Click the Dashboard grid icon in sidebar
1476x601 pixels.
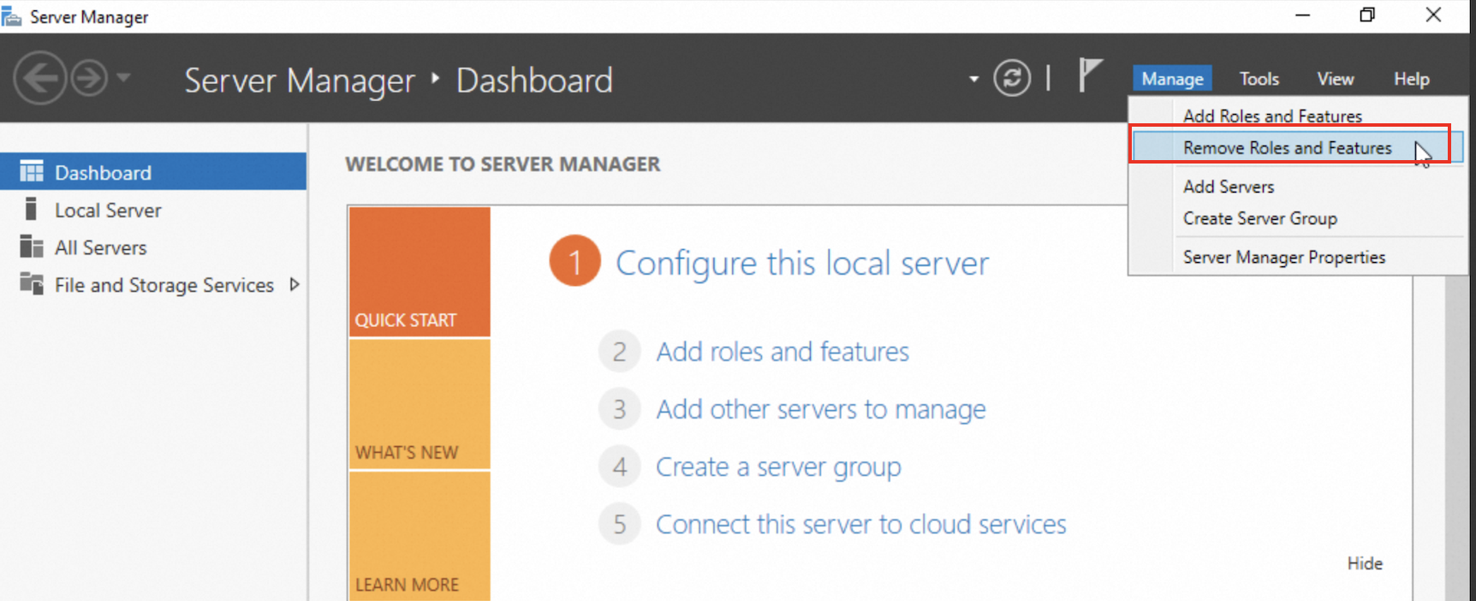pyautogui.click(x=32, y=172)
